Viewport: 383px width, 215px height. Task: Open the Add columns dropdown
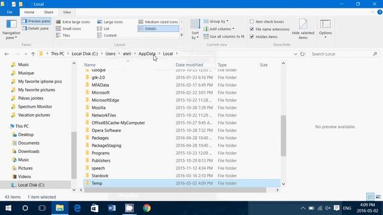(x=219, y=29)
